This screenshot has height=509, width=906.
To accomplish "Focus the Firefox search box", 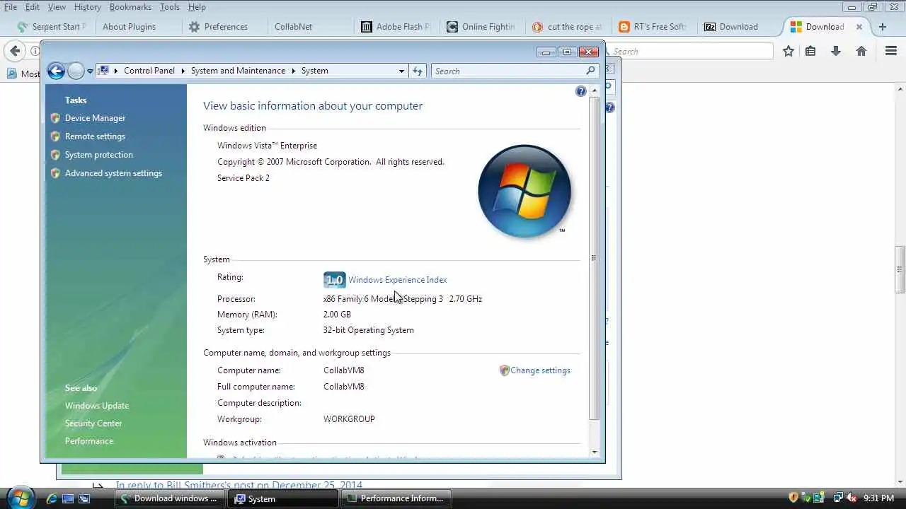I will (690, 51).
